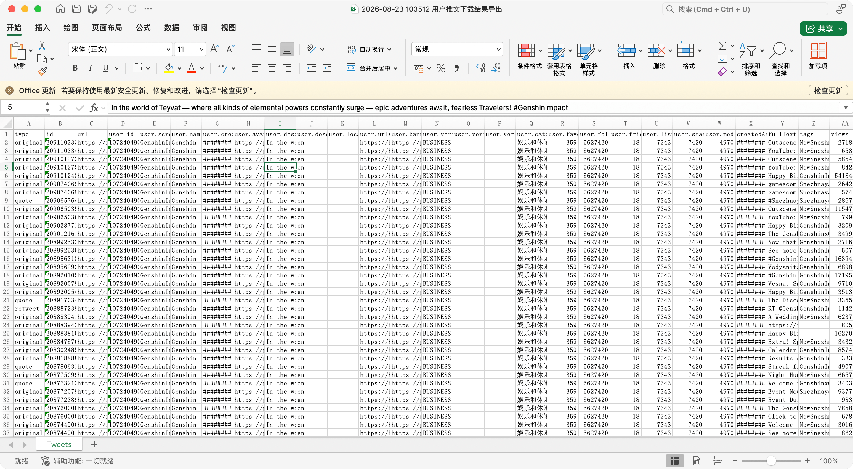
Task: Decrease indent of cell content
Action: (311, 68)
